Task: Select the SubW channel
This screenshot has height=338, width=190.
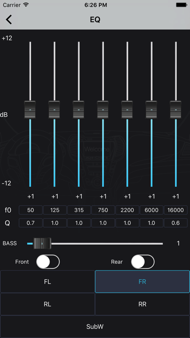Action: pos(95,326)
